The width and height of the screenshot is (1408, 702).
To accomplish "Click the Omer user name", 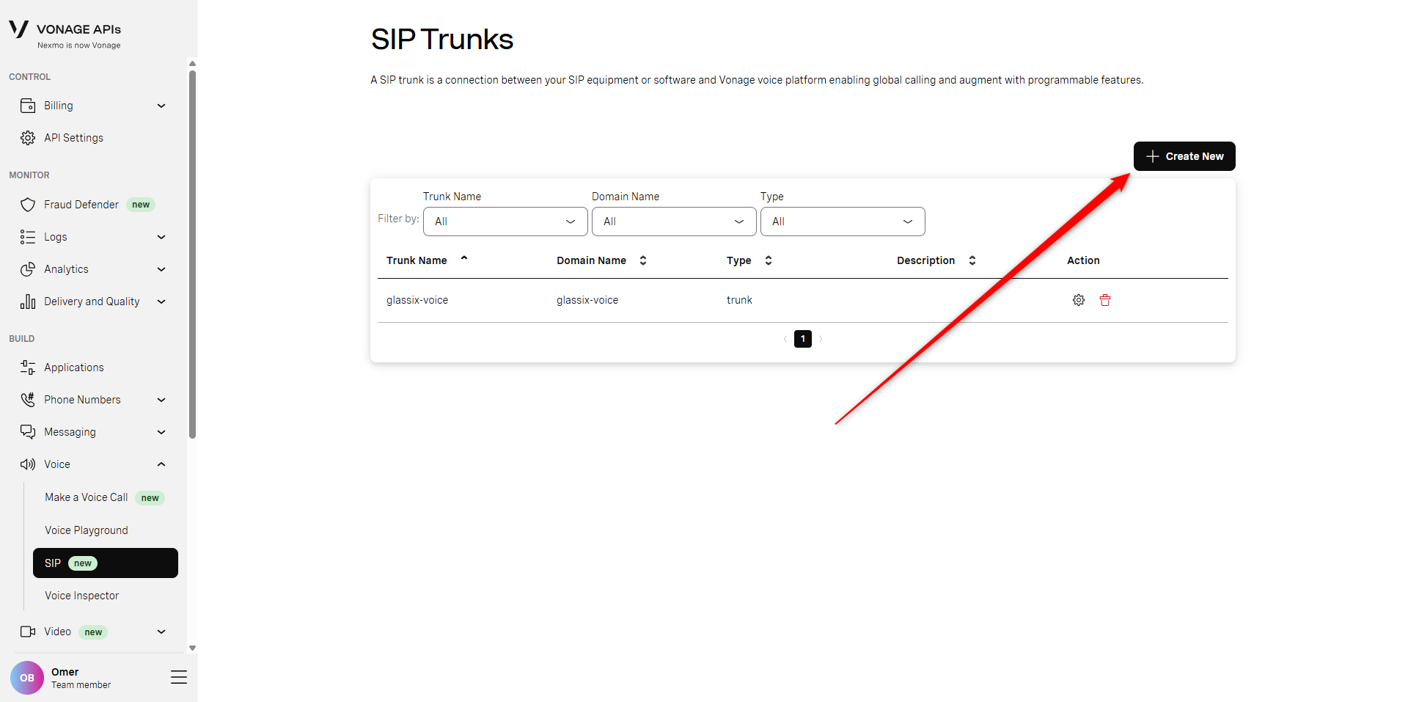I will [x=65, y=672].
